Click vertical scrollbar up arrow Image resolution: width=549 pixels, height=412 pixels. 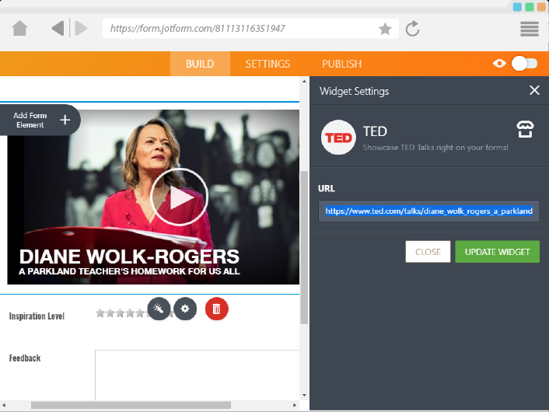click(x=304, y=81)
